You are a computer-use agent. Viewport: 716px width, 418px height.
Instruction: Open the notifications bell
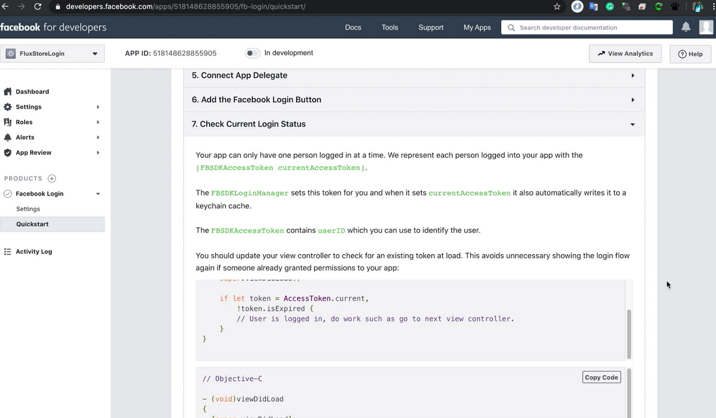686,27
